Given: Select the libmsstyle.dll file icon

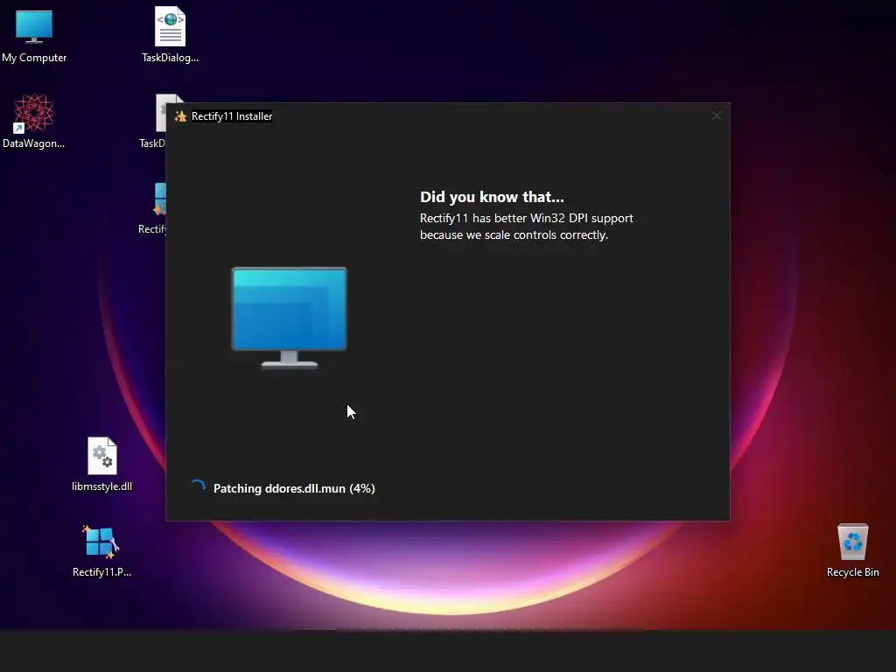Looking at the screenshot, I should [102, 456].
